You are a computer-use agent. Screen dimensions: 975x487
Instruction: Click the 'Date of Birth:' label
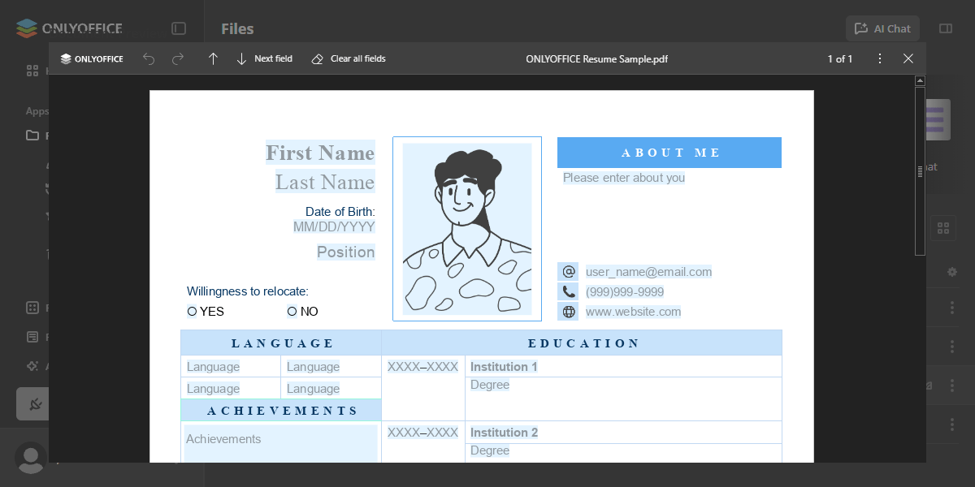(340, 212)
